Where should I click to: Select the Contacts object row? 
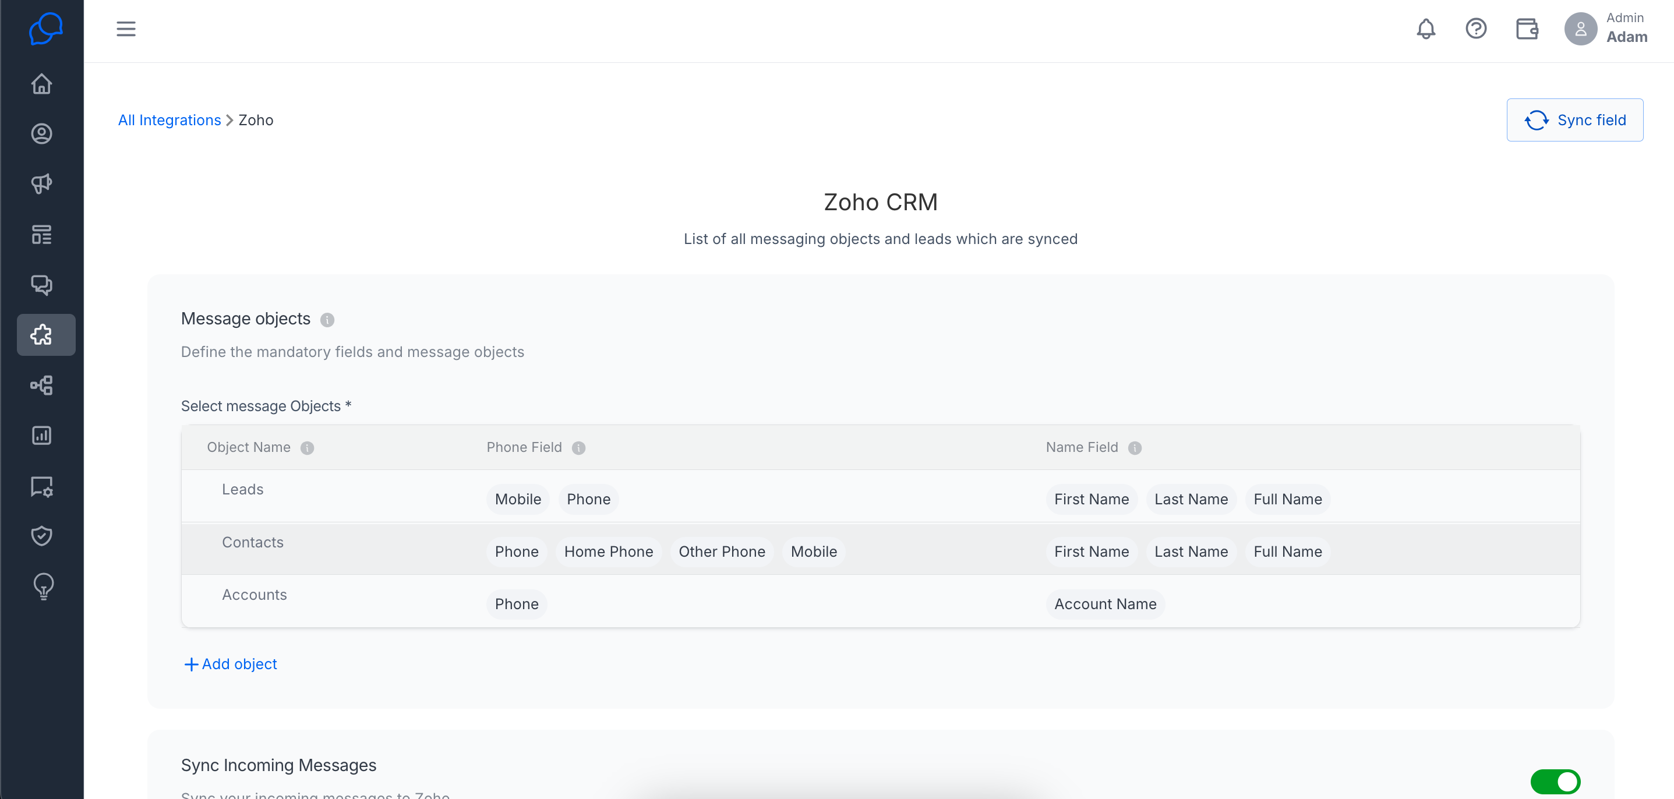[881, 549]
